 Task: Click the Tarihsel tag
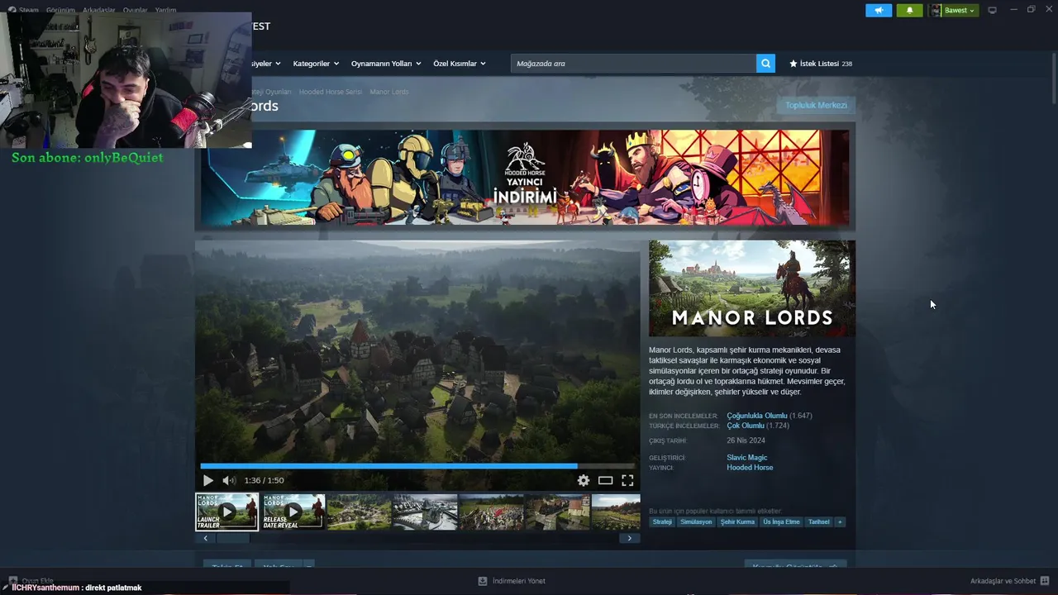click(x=819, y=522)
